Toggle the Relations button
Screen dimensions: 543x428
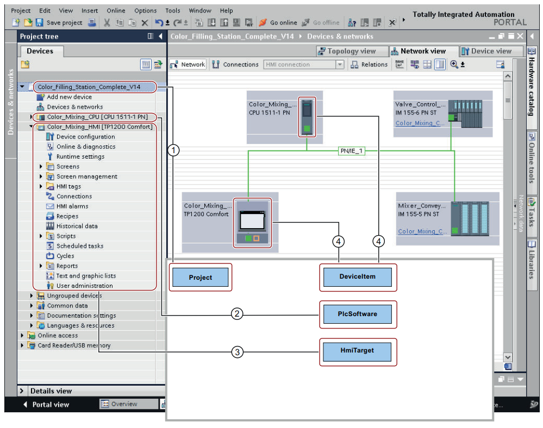pos(369,65)
